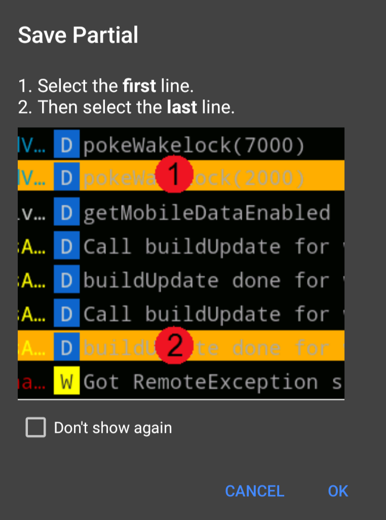The width and height of the screenshot is (386, 520).
Task: Click the Got RemoteException warning log line
Action: 203,382
